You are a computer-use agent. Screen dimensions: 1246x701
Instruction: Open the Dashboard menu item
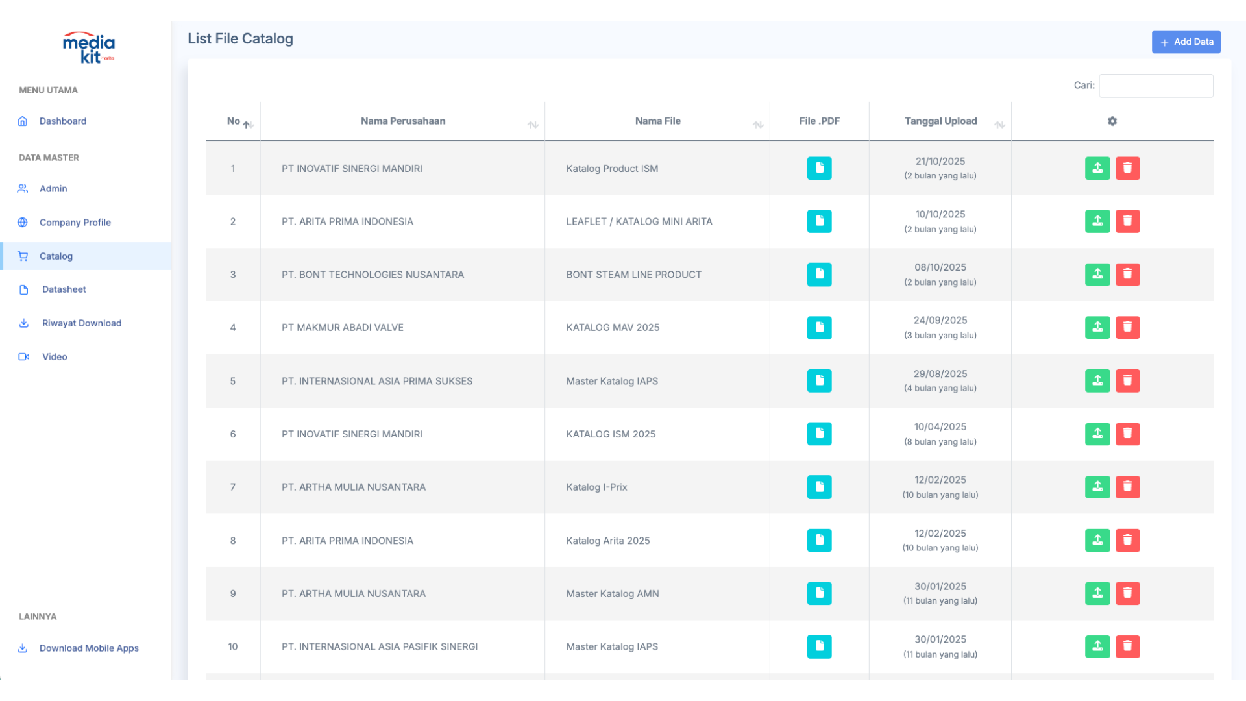(62, 121)
